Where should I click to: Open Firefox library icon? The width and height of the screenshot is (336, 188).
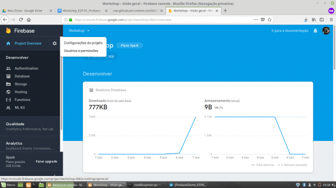(314, 20)
